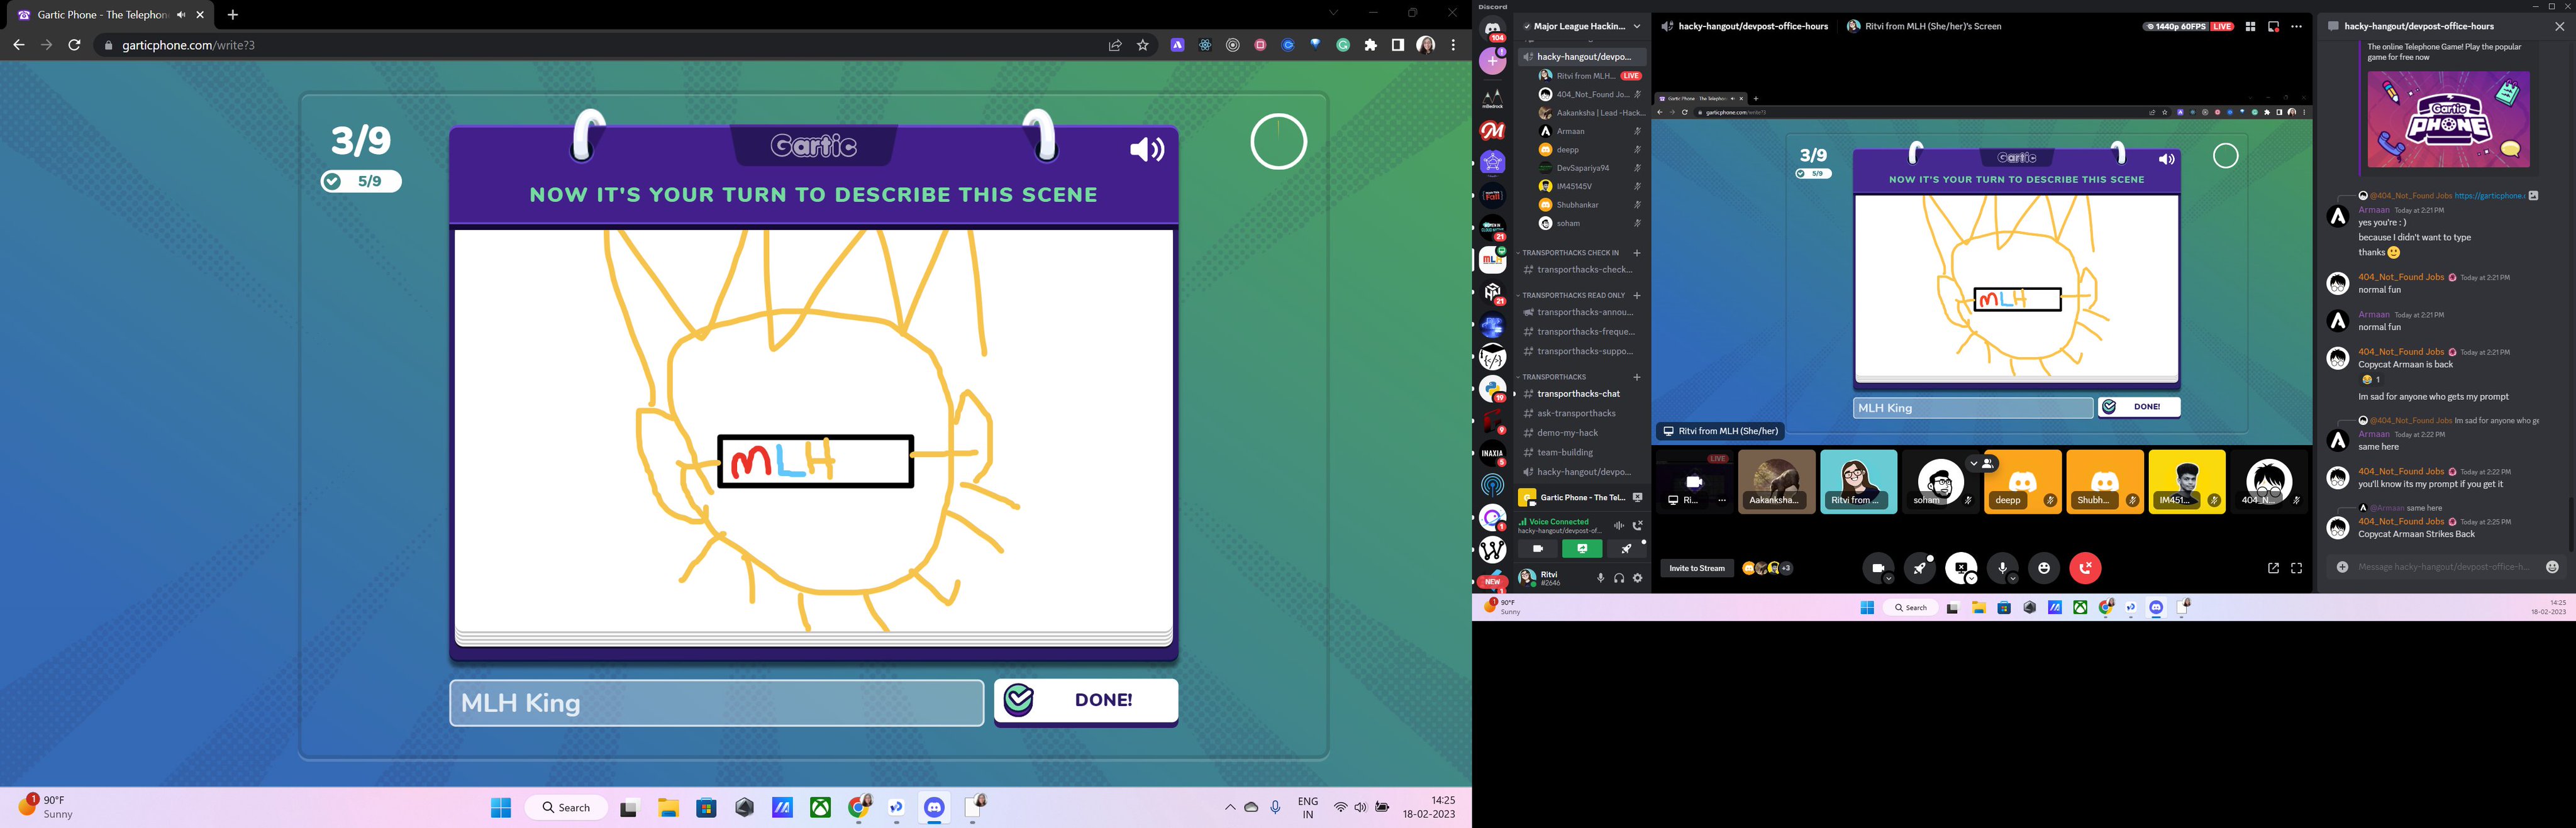Pop out the stream window

click(x=2273, y=568)
